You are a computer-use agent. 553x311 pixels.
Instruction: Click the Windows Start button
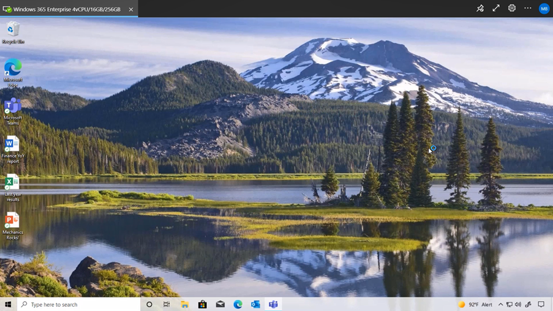tap(8, 304)
